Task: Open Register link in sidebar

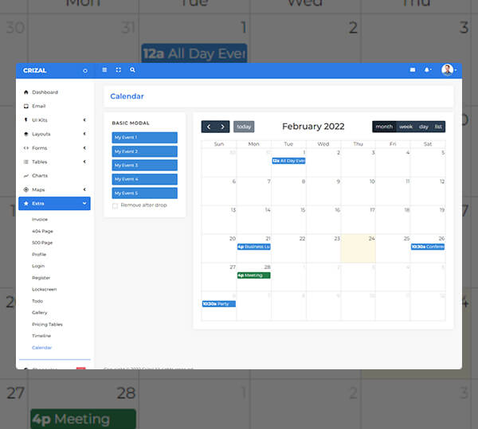Action: [41, 278]
